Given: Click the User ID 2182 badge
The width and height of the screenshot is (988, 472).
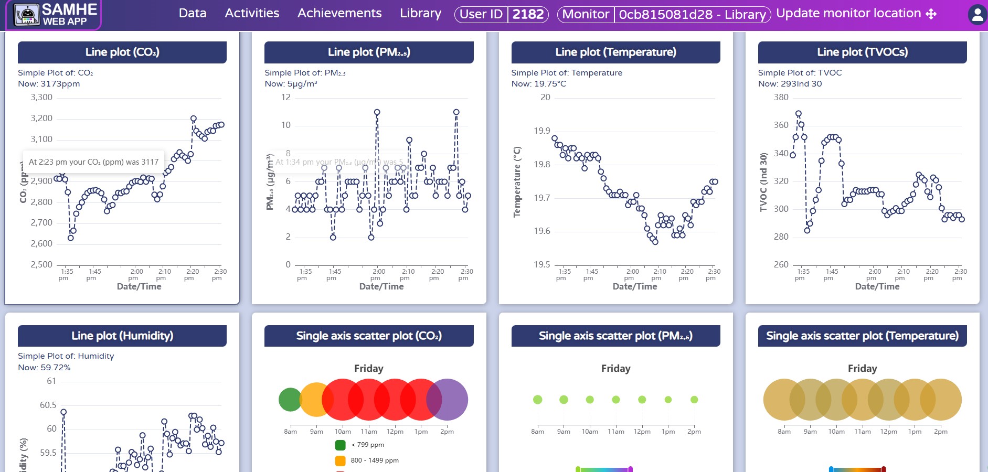Looking at the screenshot, I should coord(501,14).
